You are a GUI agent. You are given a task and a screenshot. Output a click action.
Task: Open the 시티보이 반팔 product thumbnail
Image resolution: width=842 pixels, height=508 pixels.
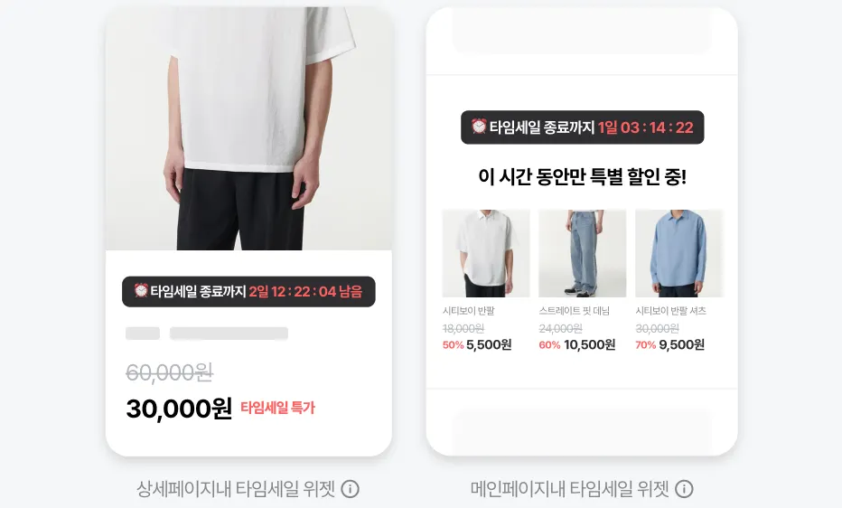[486, 253]
